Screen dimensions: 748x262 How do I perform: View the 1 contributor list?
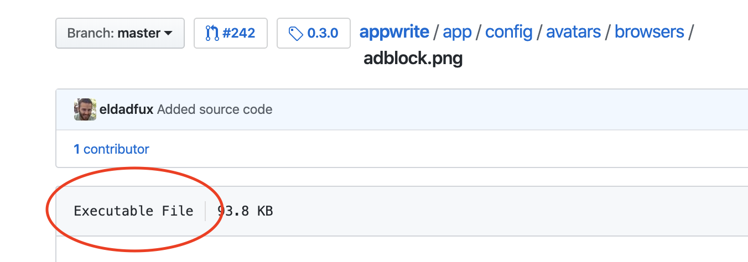[111, 149]
